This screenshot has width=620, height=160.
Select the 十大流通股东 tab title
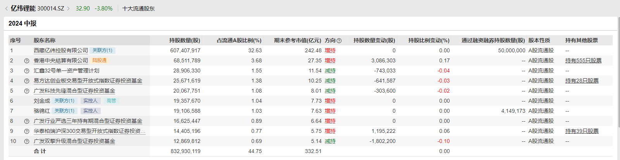pyautogui.click(x=138, y=9)
